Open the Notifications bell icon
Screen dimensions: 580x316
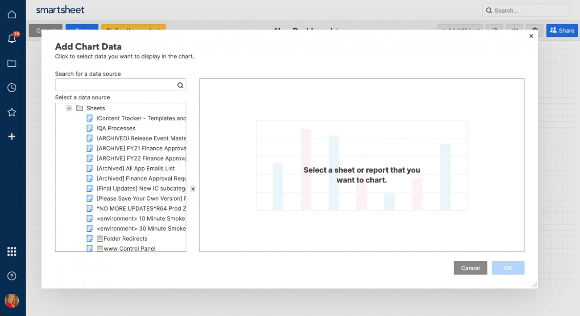pos(12,39)
